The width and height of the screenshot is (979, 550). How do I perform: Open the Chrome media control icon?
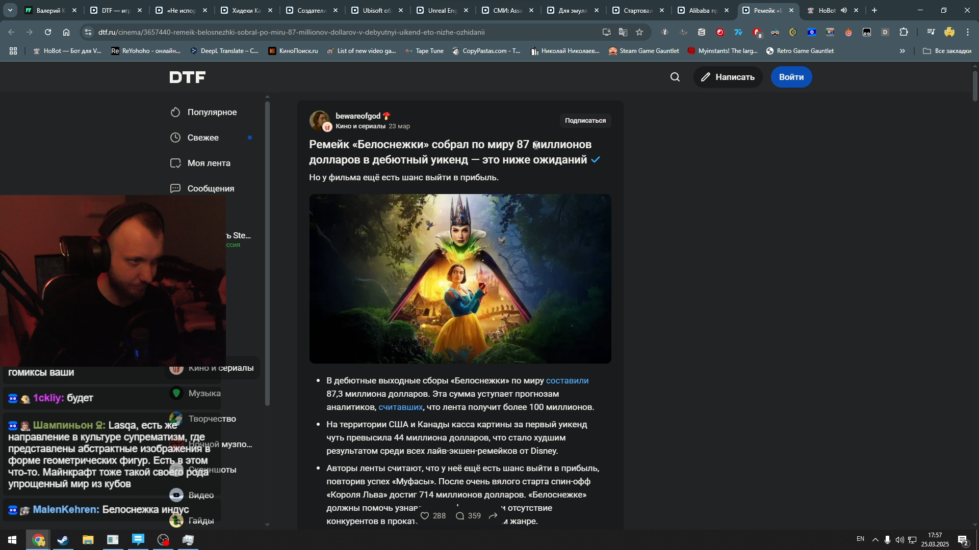(x=931, y=32)
